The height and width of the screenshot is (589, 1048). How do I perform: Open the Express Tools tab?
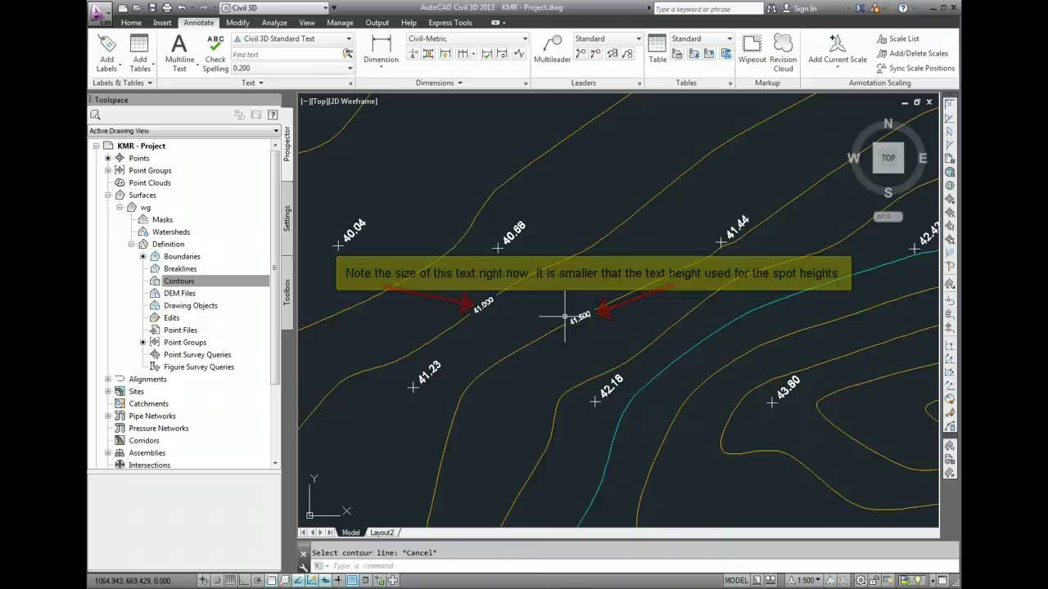[450, 23]
